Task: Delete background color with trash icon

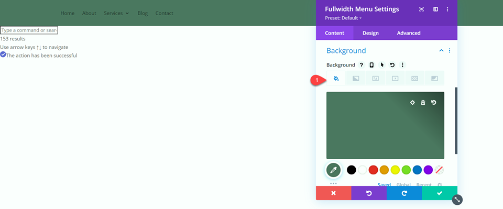Action: pos(423,103)
